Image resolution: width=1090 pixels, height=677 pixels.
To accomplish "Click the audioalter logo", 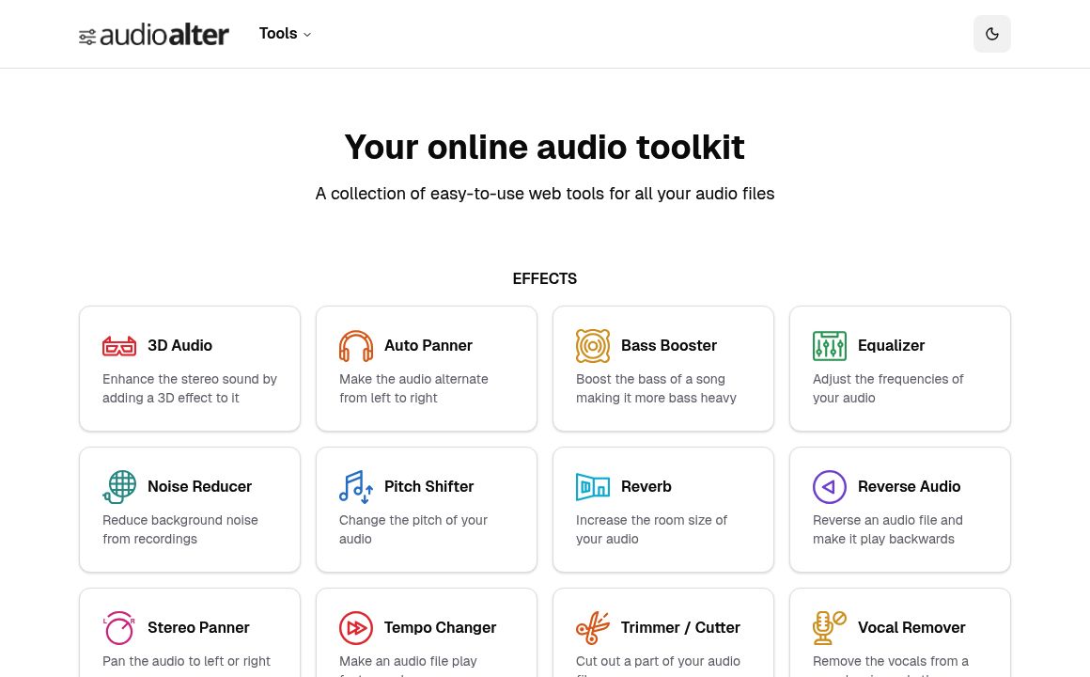I will 153,34.
